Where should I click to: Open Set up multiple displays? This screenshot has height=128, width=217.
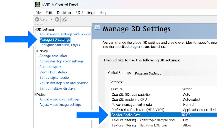(57, 88)
